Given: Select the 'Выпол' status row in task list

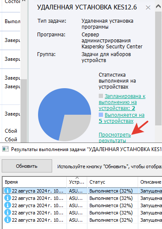Looking at the screenshot, I should pos(10,21).
